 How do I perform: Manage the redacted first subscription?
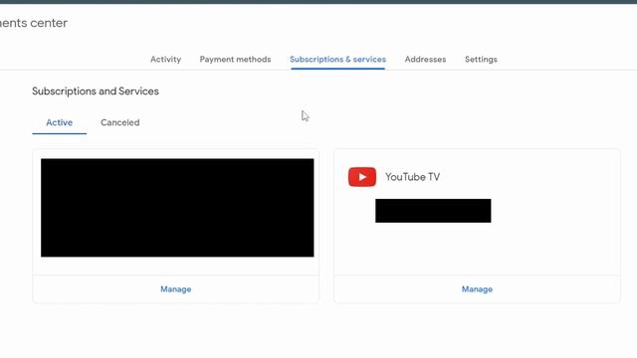point(175,289)
